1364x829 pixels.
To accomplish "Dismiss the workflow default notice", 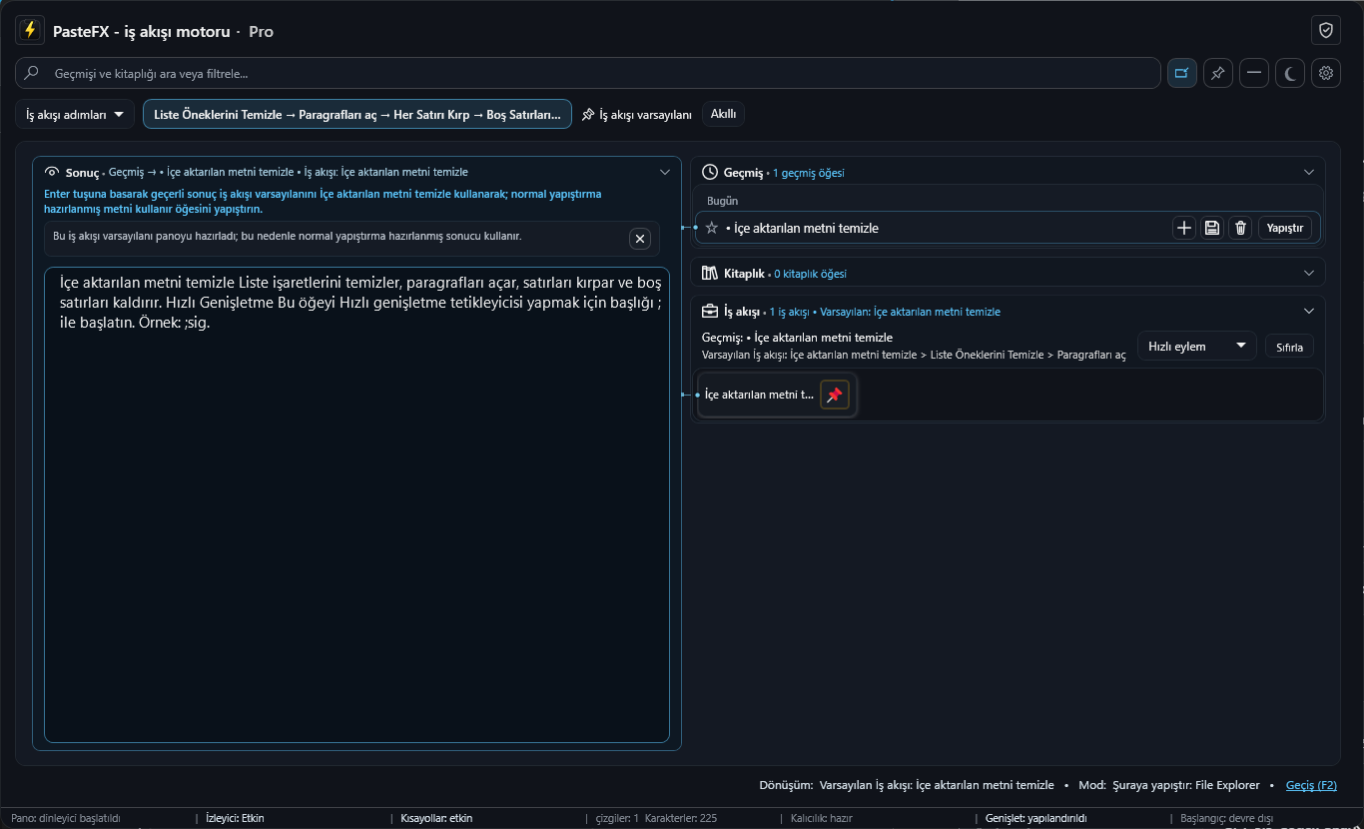I will (641, 238).
